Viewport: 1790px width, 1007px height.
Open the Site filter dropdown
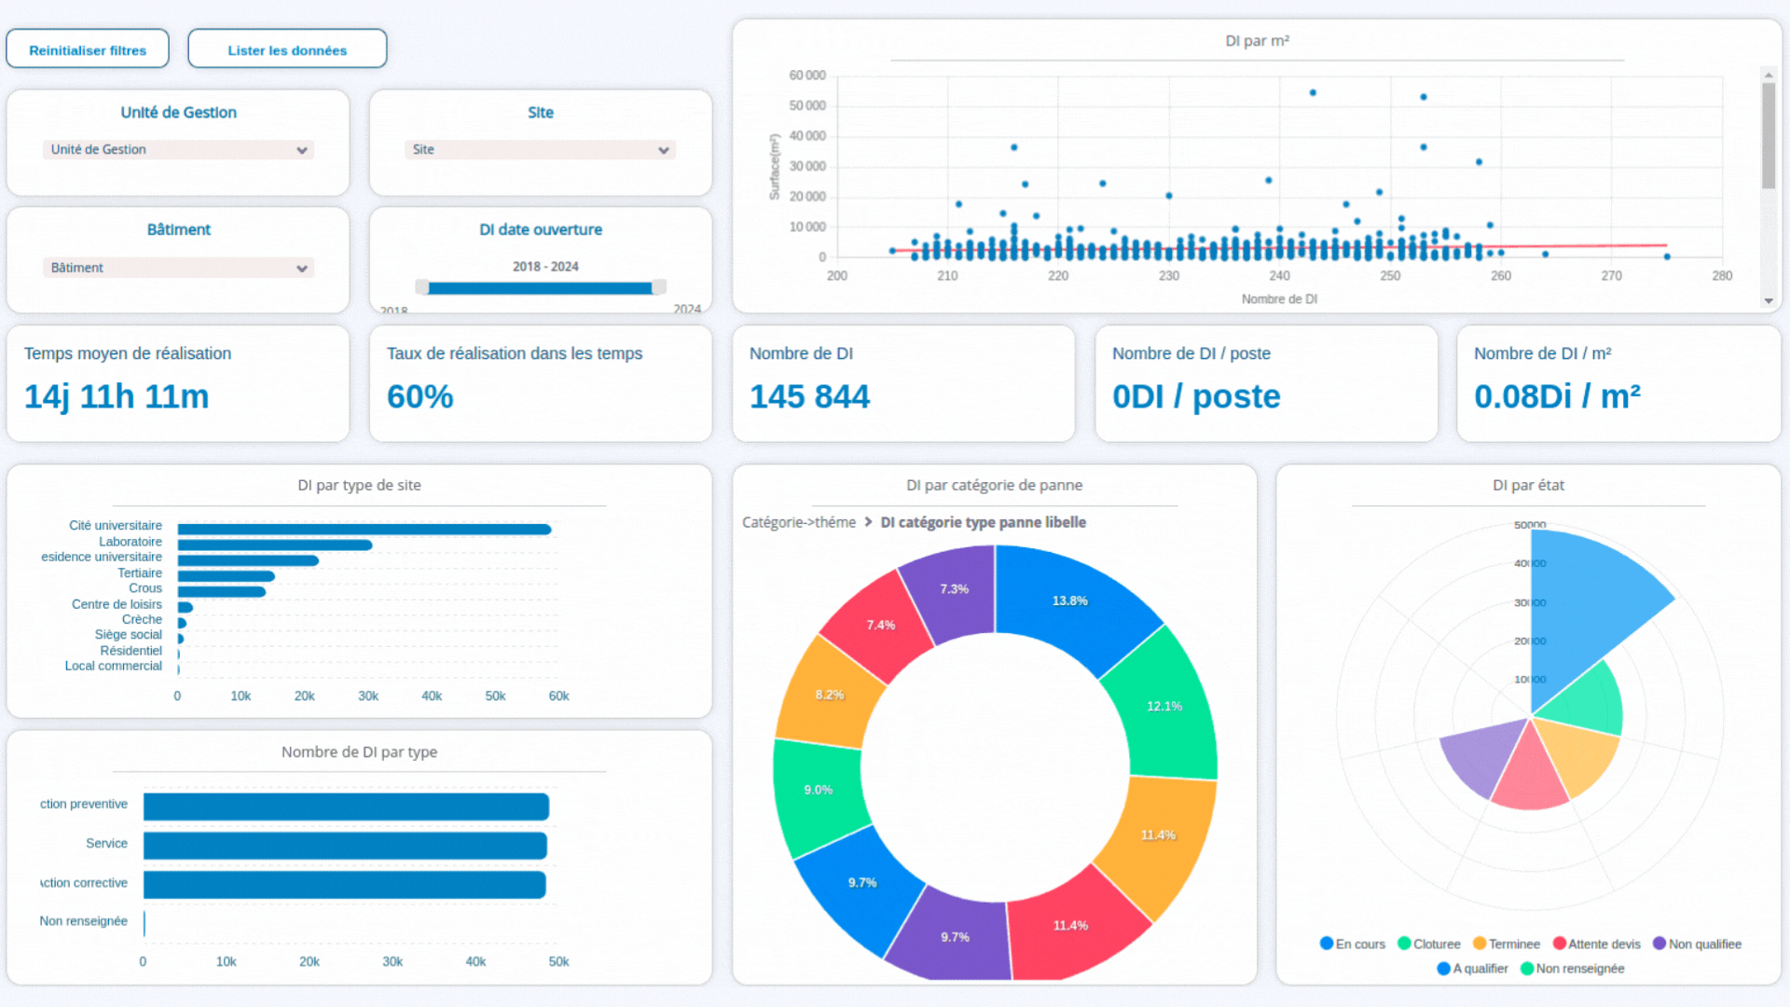click(540, 149)
